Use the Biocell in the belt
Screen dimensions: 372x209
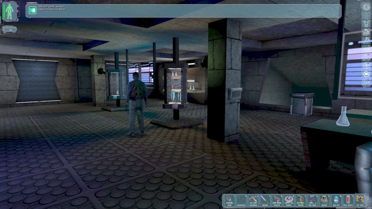[x=288, y=200]
